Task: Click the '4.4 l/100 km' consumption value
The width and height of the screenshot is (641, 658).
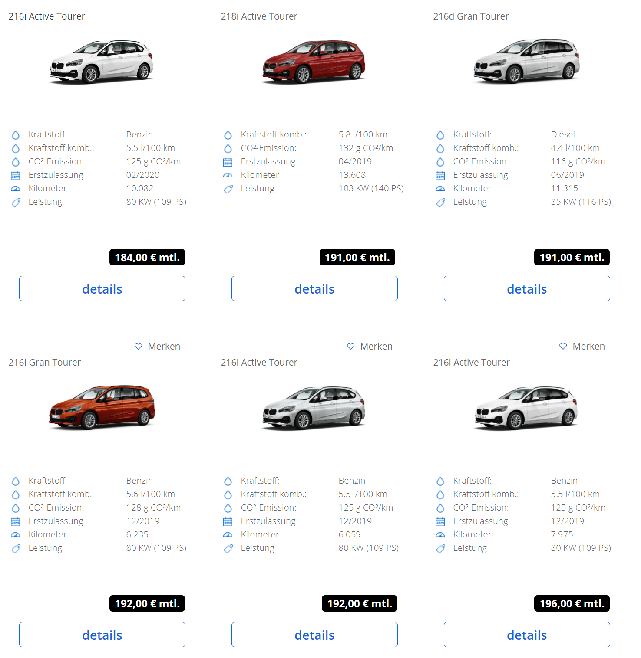Action: point(575,148)
